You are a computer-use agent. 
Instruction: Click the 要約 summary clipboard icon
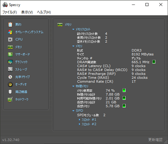10,25
